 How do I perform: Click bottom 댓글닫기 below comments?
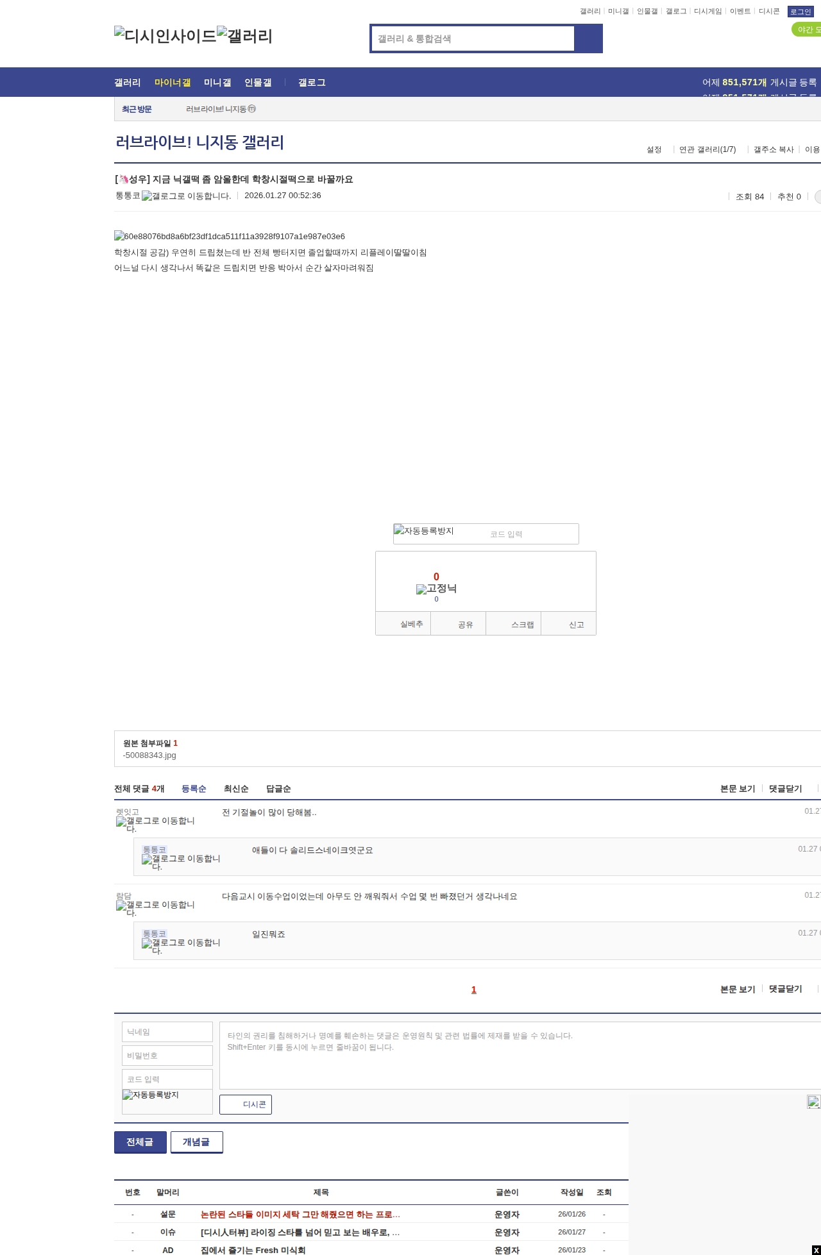tap(786, 989)
